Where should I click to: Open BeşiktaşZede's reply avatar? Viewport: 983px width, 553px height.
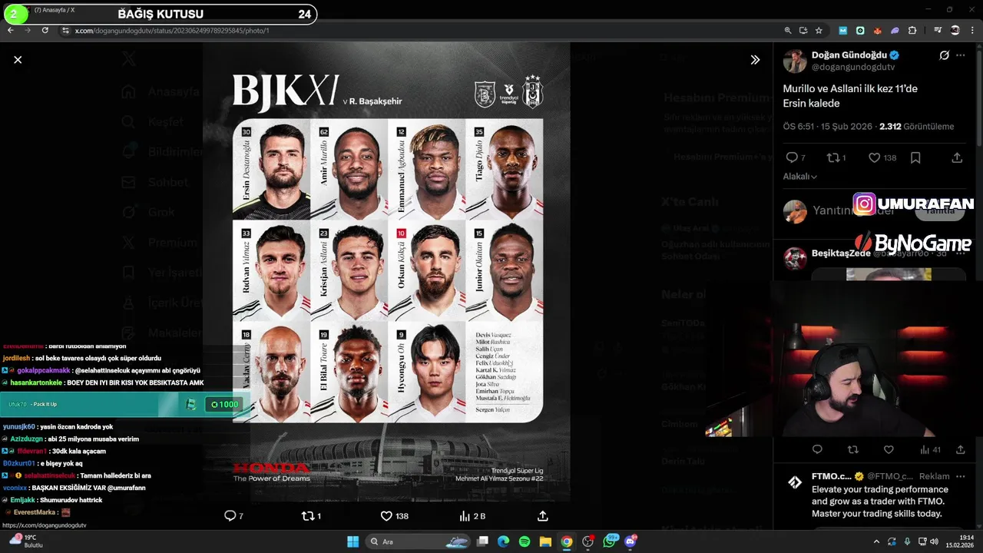click(x=795, y=258)
